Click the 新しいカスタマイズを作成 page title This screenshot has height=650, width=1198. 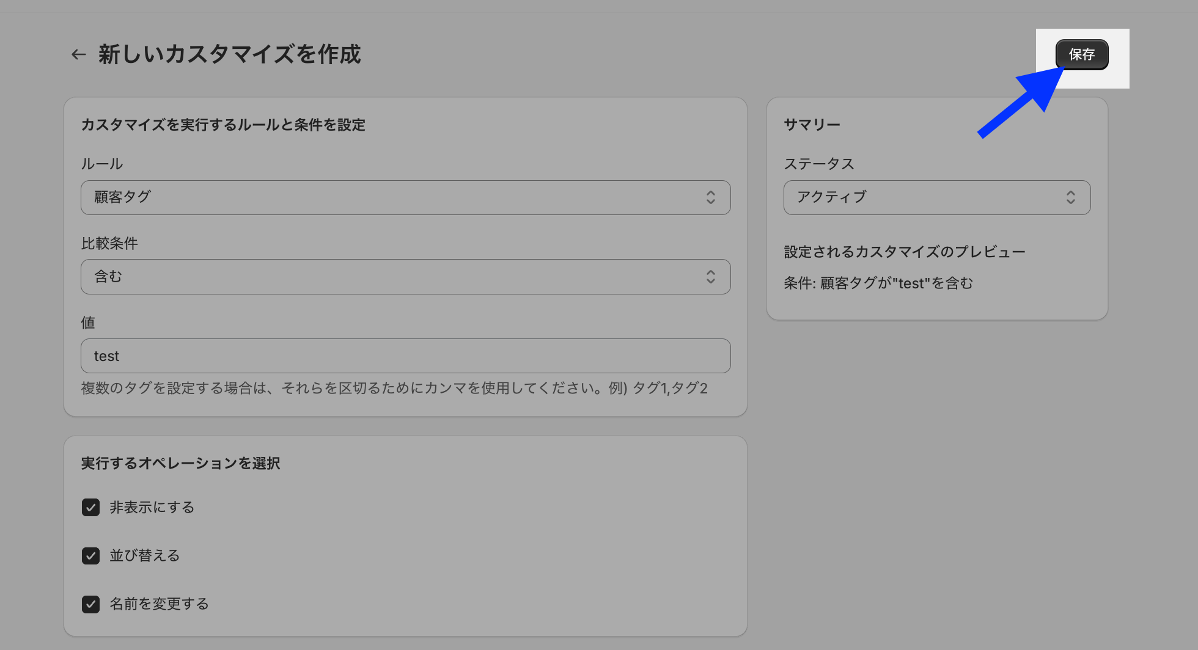click(x=229, y=54)
